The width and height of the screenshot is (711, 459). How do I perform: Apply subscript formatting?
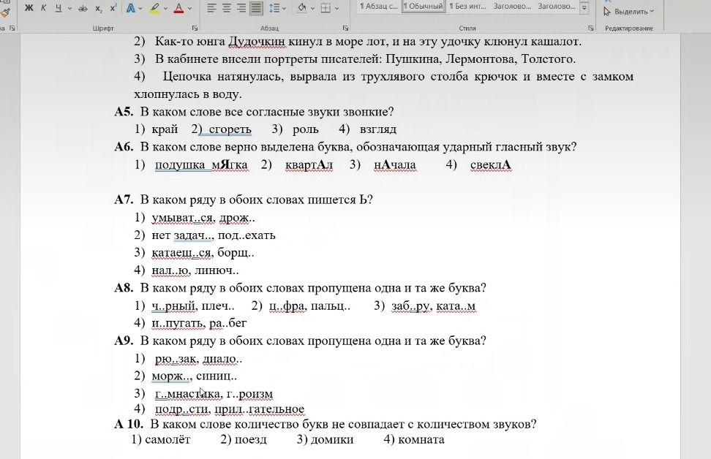coord(99,8)
